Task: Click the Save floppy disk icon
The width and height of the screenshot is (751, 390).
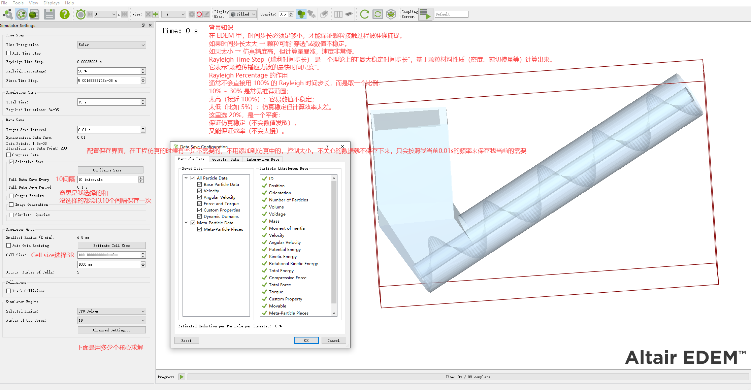Action: pos(50,14)
